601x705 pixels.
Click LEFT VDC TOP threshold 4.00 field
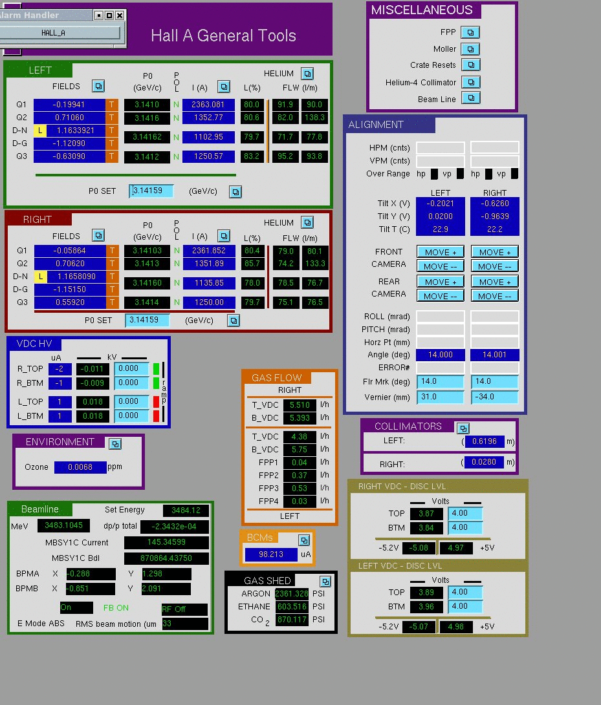pos(465,592)
